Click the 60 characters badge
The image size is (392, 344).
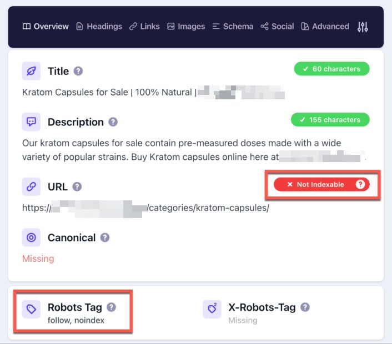(331, 69)
